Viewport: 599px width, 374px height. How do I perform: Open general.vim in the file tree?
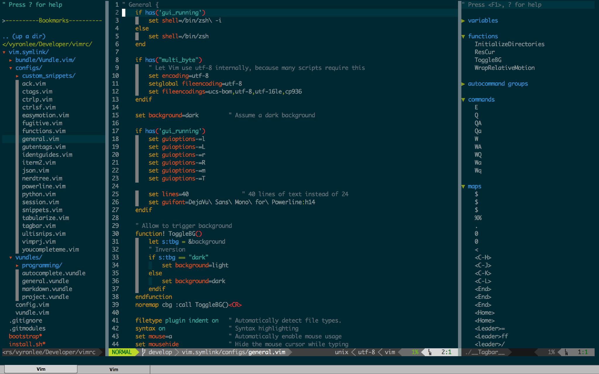(x=41, y=139)
